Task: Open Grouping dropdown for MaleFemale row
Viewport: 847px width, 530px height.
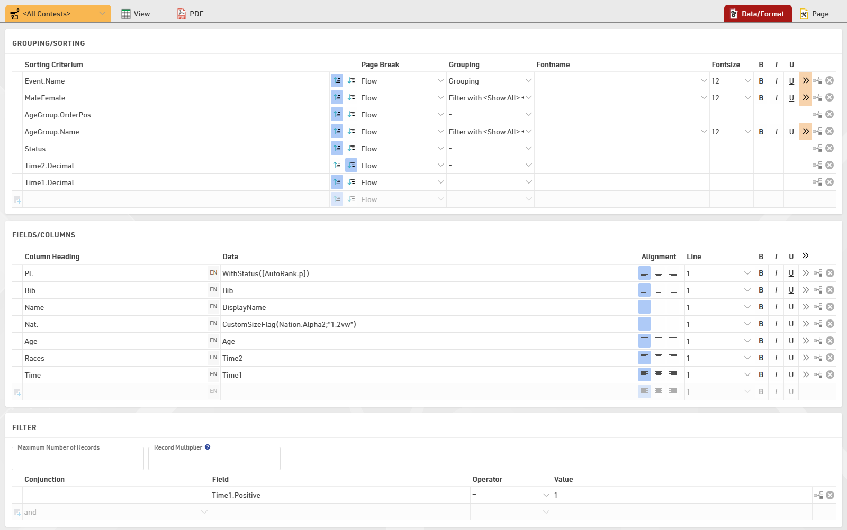Action: tap(528, 98)
